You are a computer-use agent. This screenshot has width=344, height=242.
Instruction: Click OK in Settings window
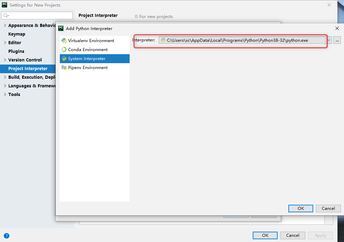[x=265, y=235]
